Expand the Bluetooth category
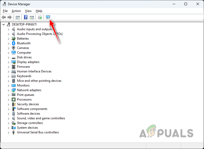The image size is (204, 149). point(8,44)
